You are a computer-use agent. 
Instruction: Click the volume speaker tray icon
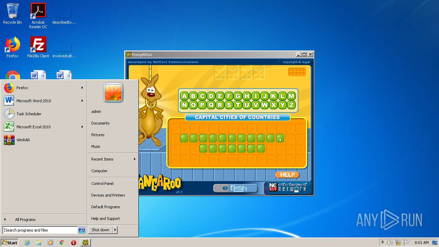click(390, 243)
